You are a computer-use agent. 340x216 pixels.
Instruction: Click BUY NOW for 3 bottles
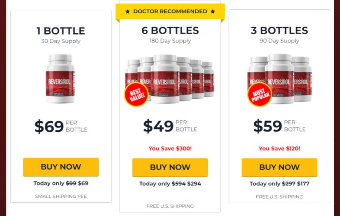pos(279,167)
